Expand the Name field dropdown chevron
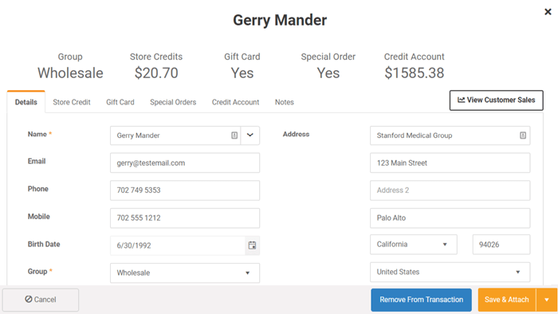558x314 pixels. tap(250, 135)
